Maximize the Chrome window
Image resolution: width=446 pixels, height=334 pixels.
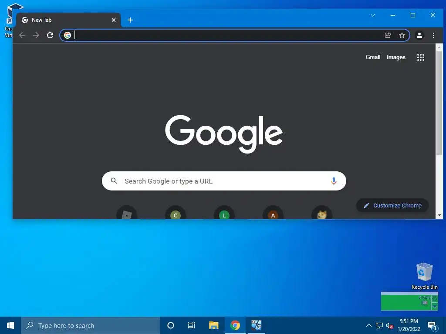pos(413,15)
